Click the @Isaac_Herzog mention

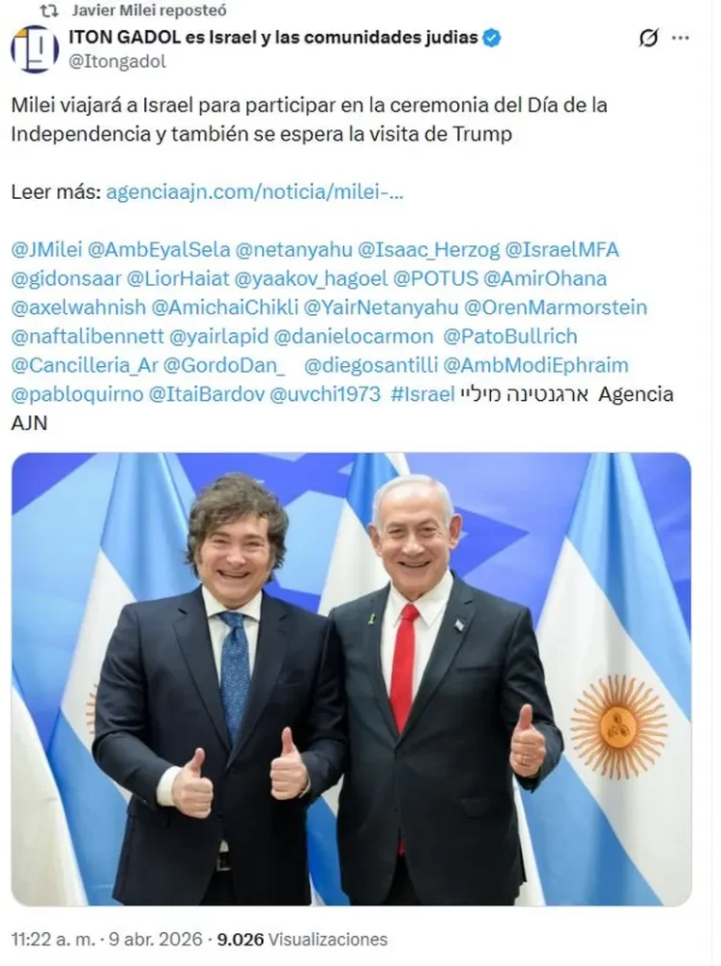[x=429, y=249]
